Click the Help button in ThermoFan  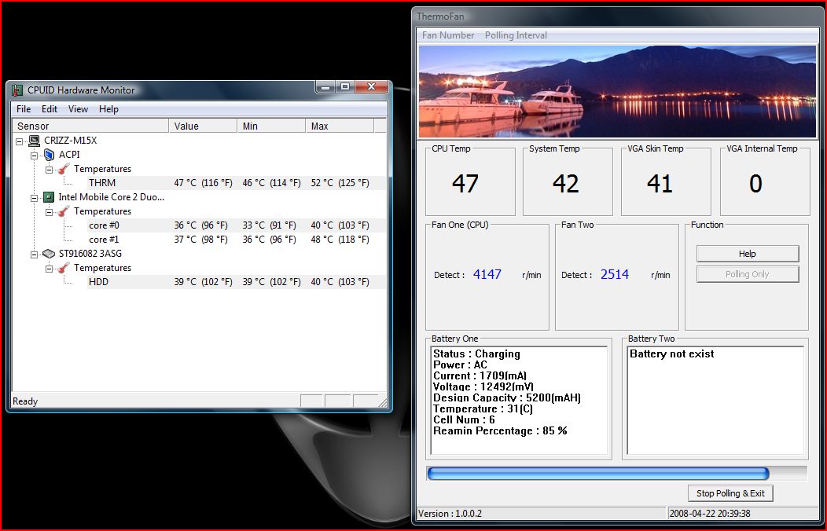point(748,254)
